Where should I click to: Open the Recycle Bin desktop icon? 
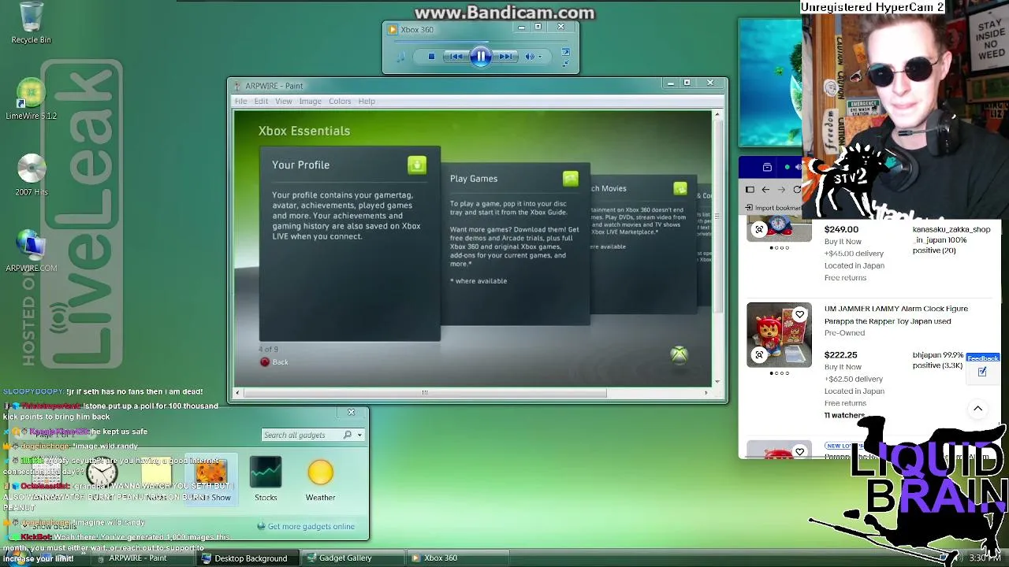click(31, 23)
